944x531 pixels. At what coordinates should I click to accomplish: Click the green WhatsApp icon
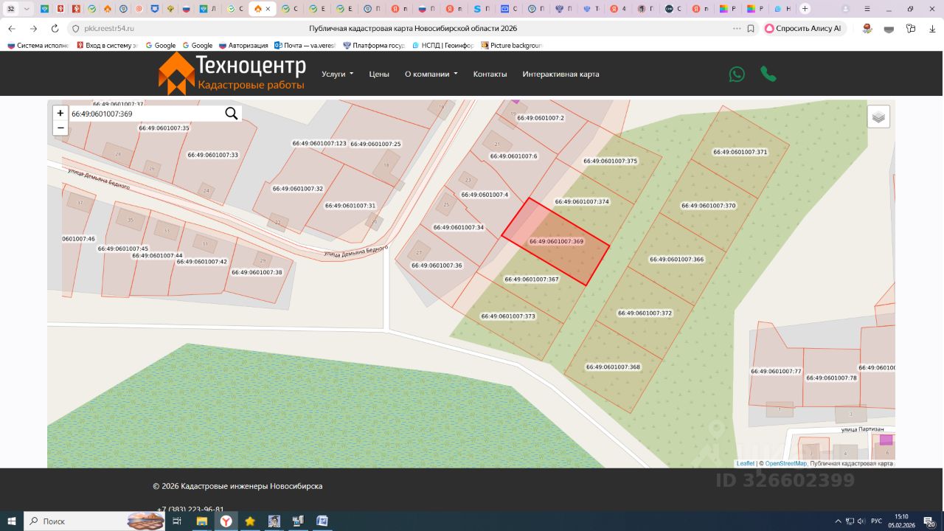(x=737, y=74)
